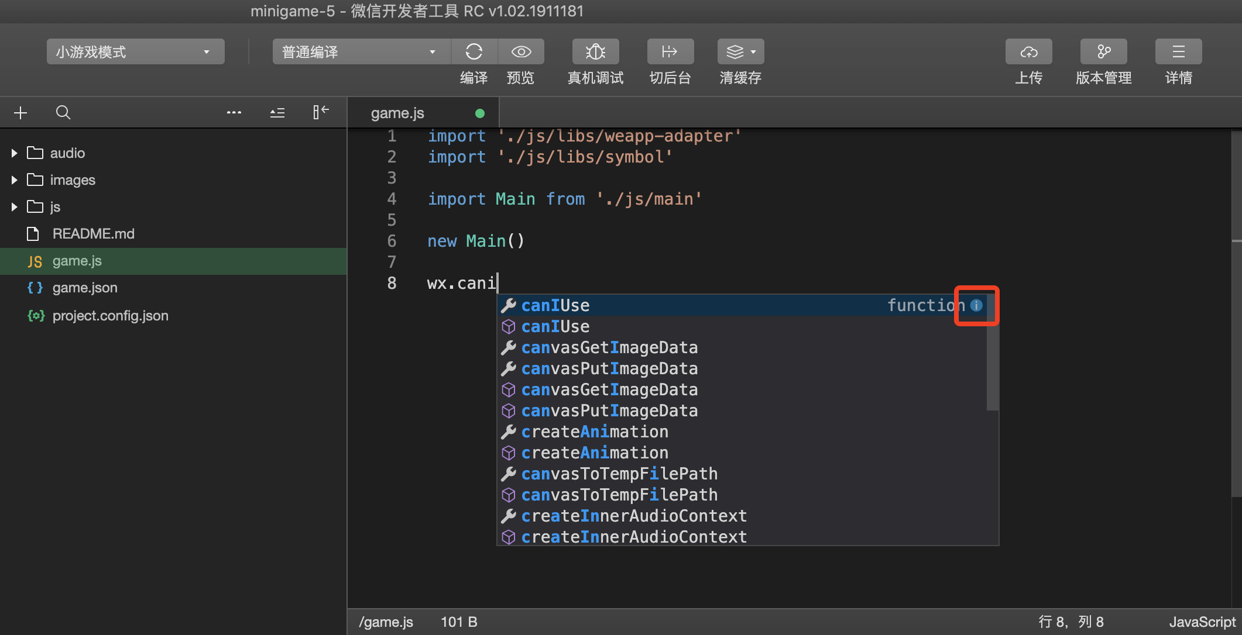1242x635 pixels.
Task: Open README.md in file tree
Action: point(173,234)
